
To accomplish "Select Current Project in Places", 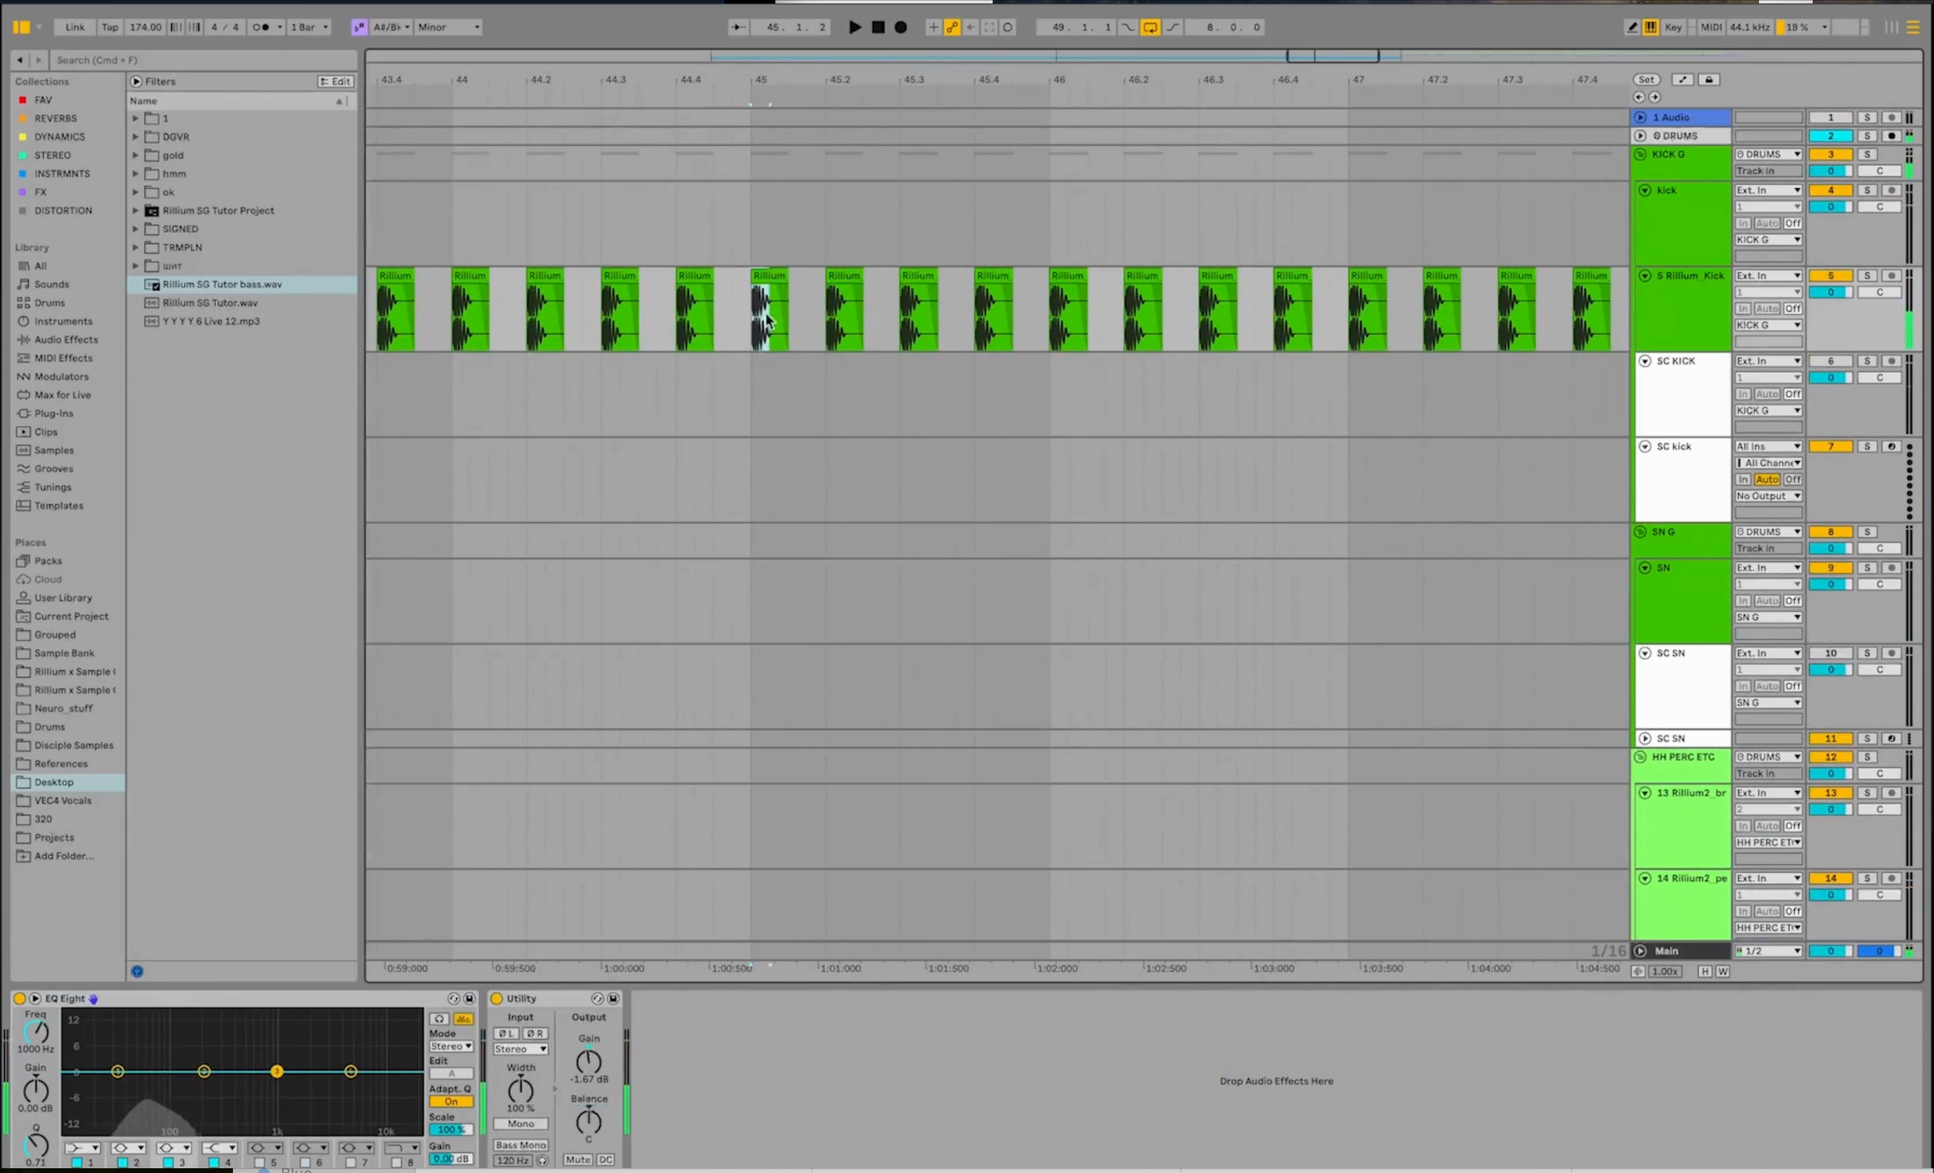I will 70,617.
